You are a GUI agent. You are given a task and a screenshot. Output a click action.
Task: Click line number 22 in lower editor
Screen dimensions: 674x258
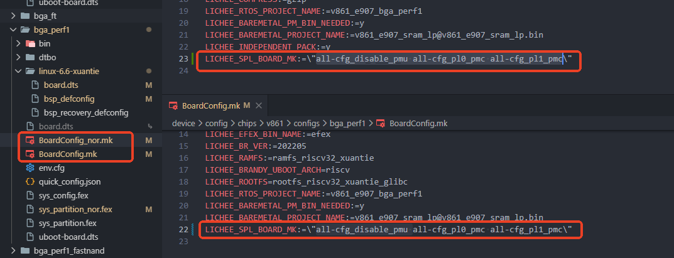(184, 230)
